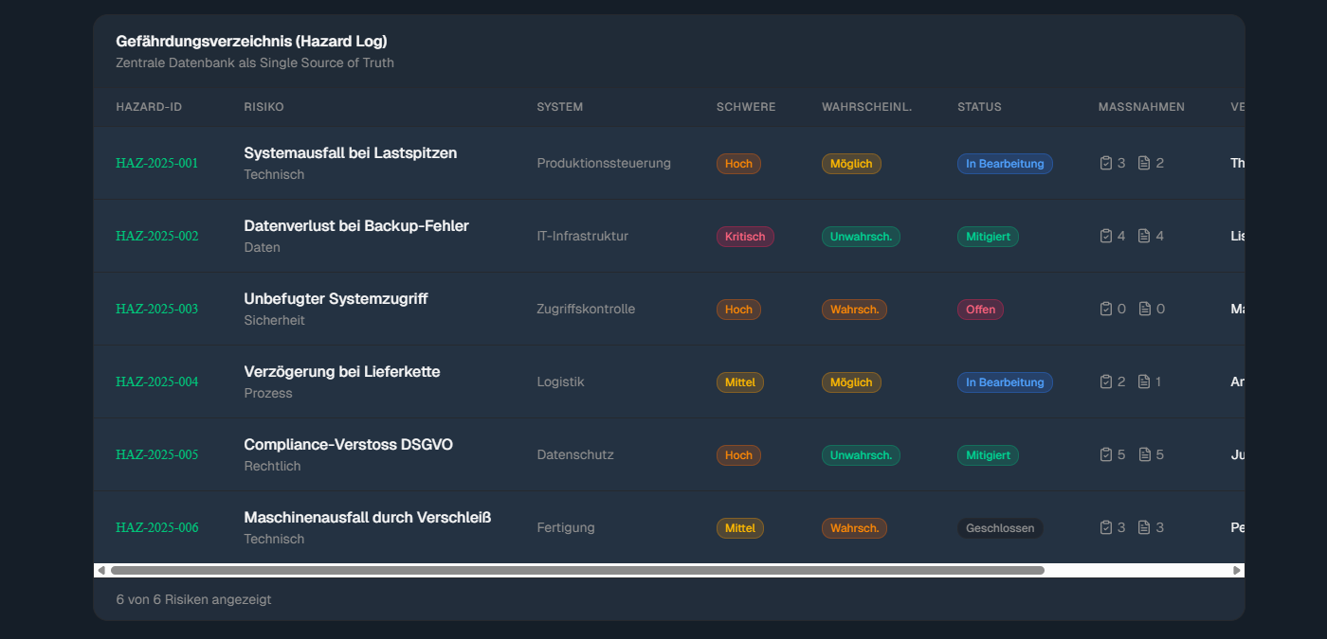Expand the SCHWERE column header for sorting
1327x639 pixels.
(746, 107)
